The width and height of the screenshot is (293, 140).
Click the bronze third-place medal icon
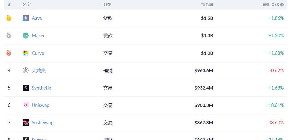(9, 53)
